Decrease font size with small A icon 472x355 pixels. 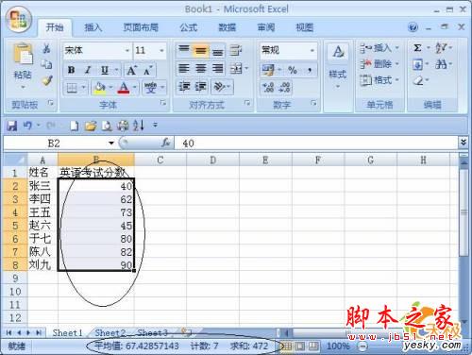coord(148,70)
